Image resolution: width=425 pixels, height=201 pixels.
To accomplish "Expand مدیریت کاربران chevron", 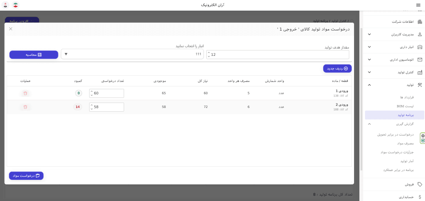I will (x=369, y=35).
